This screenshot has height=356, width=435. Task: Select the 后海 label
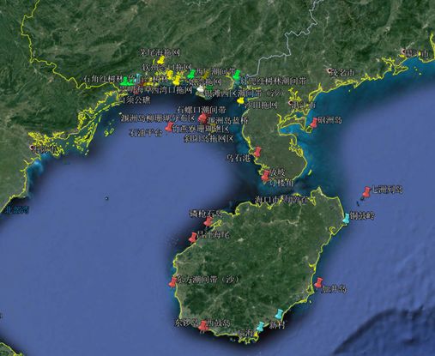point(246,333)
